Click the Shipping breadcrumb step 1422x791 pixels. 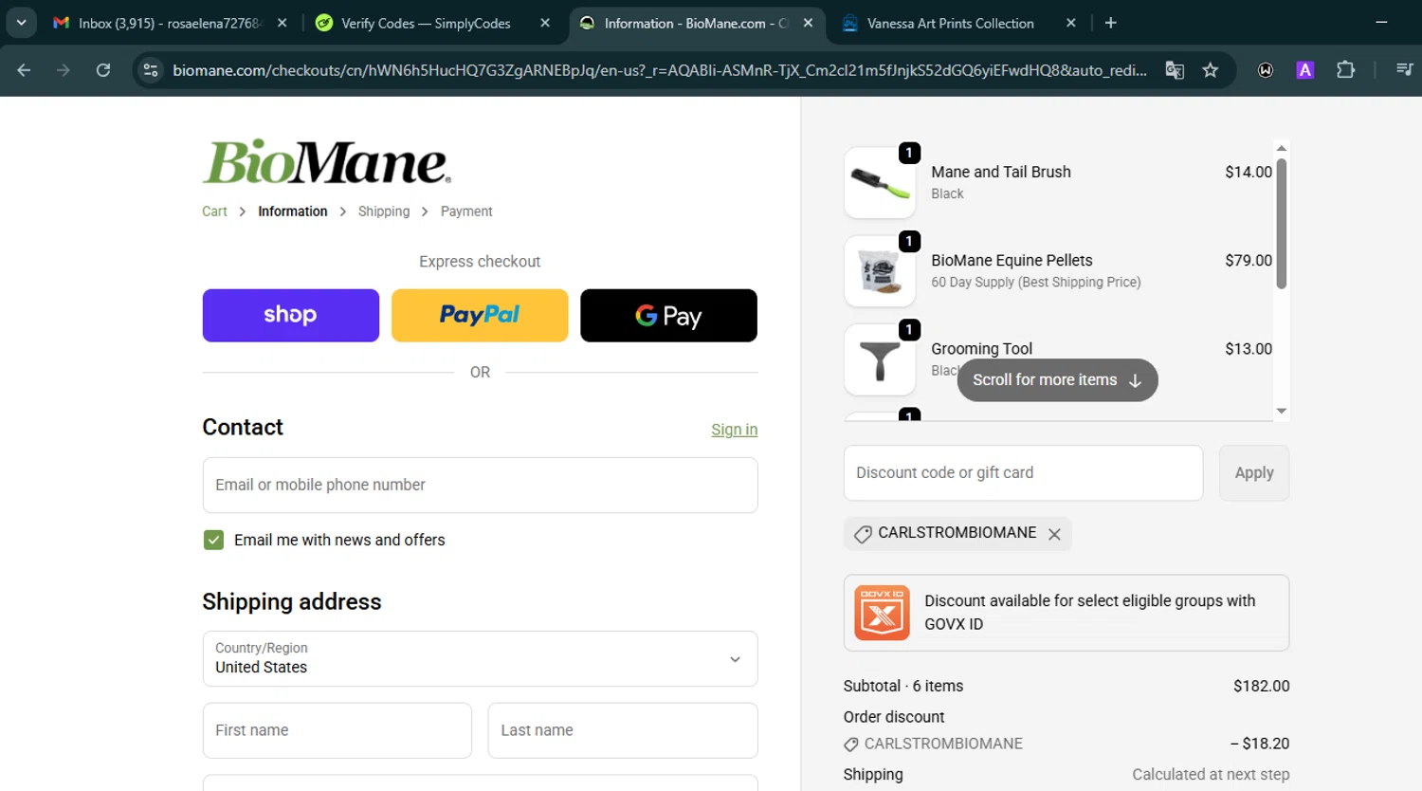click(x=384, y=212)
